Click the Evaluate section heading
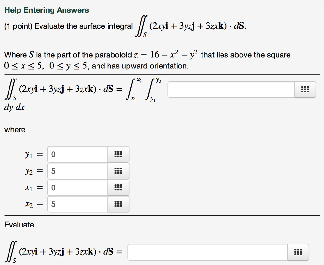This screenshot has height=265, width=324. (19, 225)
